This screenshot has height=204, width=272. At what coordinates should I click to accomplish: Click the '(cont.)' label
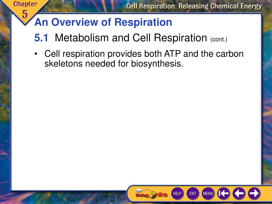coord(219,39)
